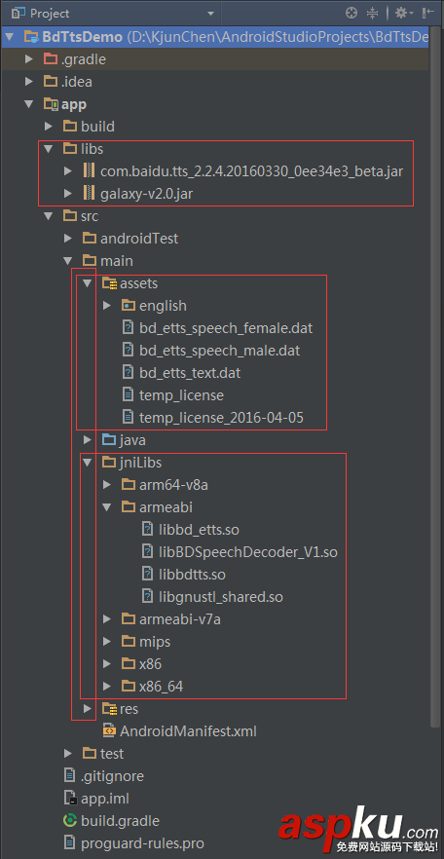The height and width of the screenshot is (859, 444).
Task: Collapse the src folder
Action: click(x=49, y=216)
